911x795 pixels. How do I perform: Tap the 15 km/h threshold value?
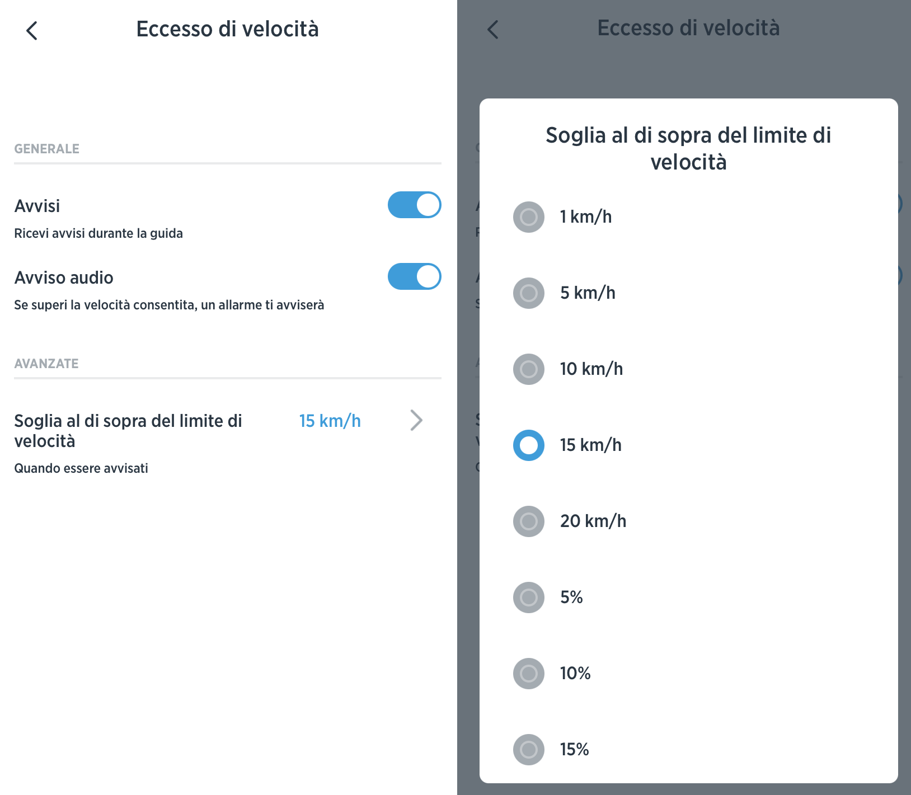[x=330, y=421]
